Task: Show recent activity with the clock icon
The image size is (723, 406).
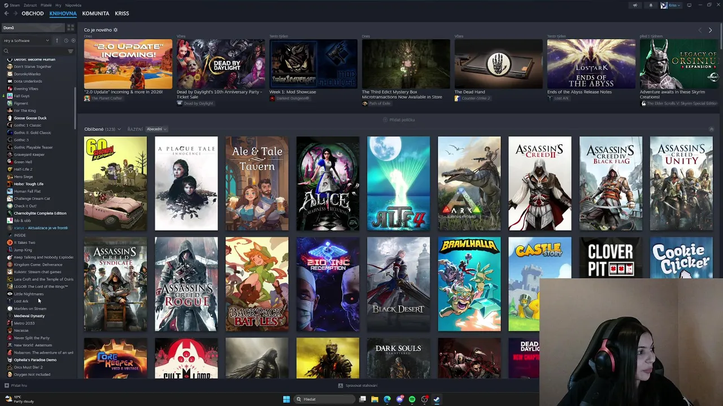Action: tap(66, 41)
